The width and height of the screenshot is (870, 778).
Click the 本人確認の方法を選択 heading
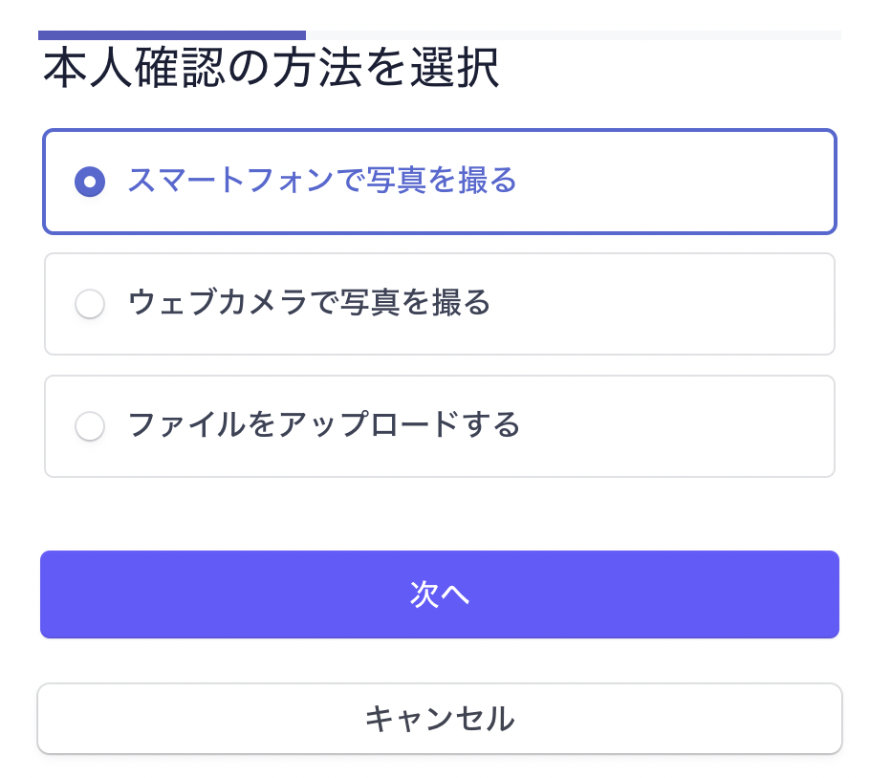pos(269,69)
